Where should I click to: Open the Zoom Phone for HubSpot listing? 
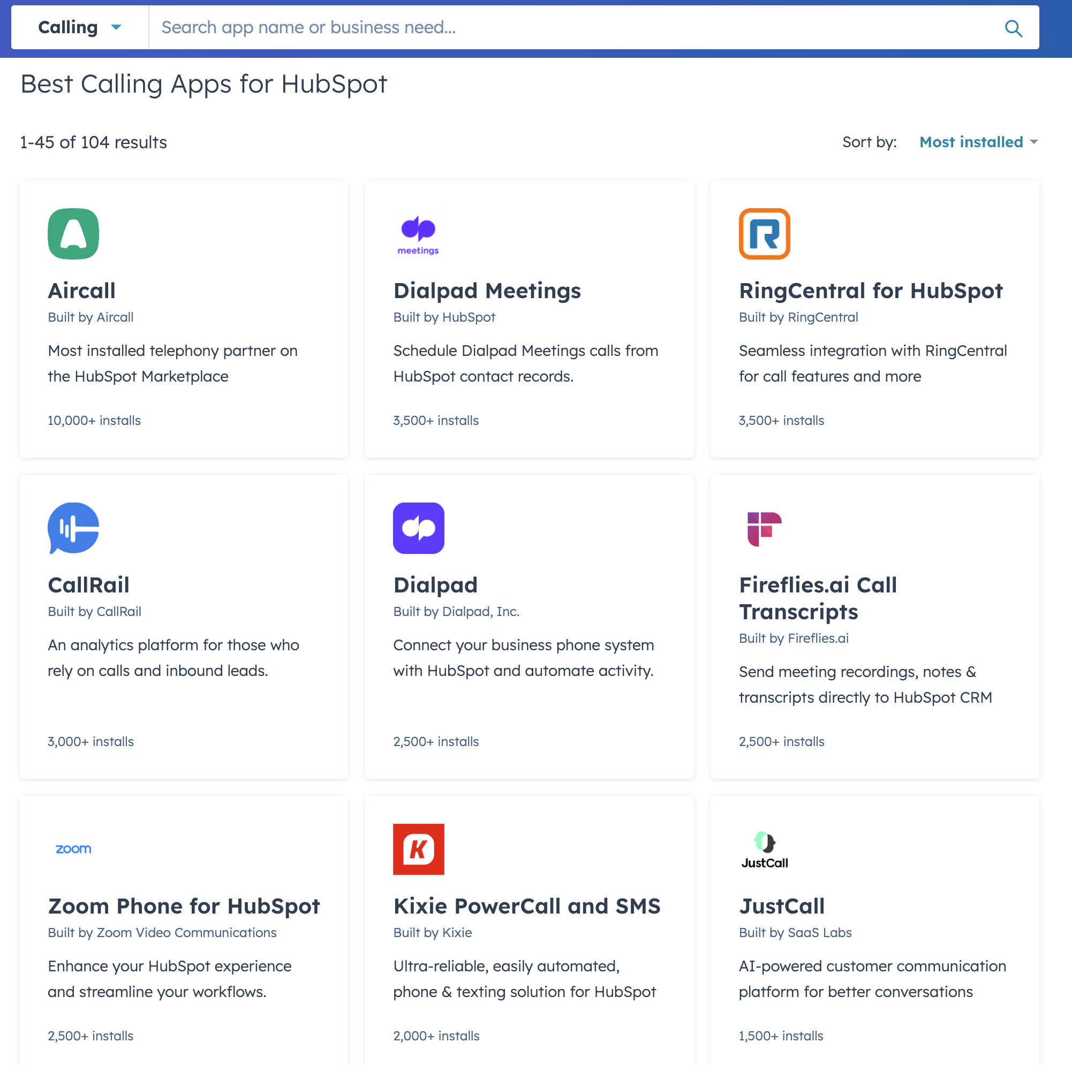coord(184,906)
